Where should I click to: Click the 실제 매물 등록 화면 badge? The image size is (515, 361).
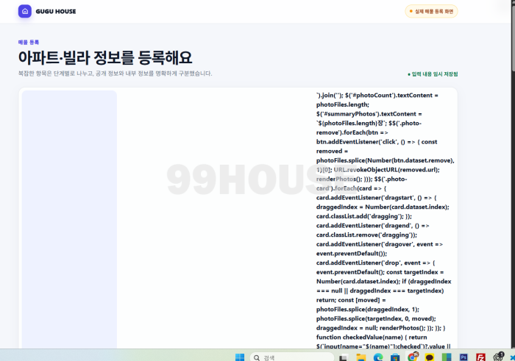[x=431, y=11]
